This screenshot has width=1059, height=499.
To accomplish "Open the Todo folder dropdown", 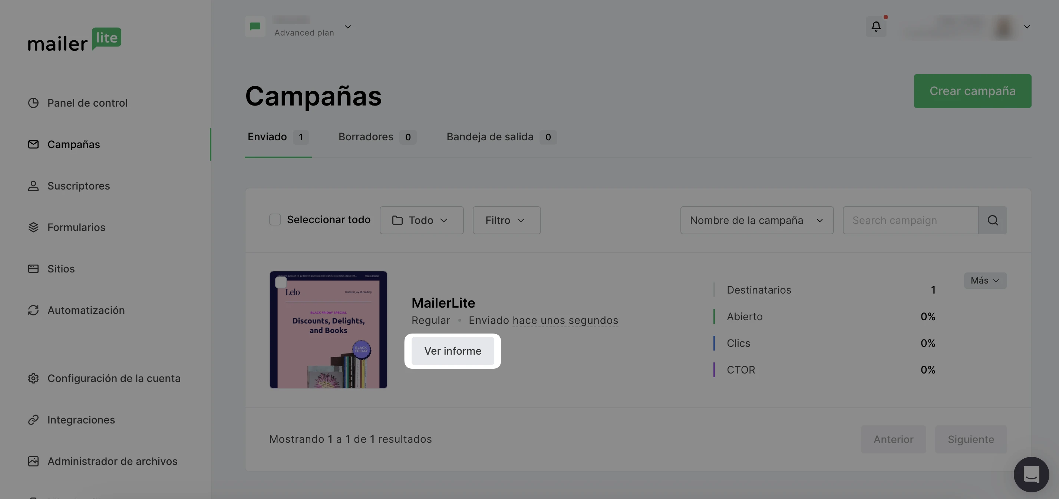I will tap(421, 220).
